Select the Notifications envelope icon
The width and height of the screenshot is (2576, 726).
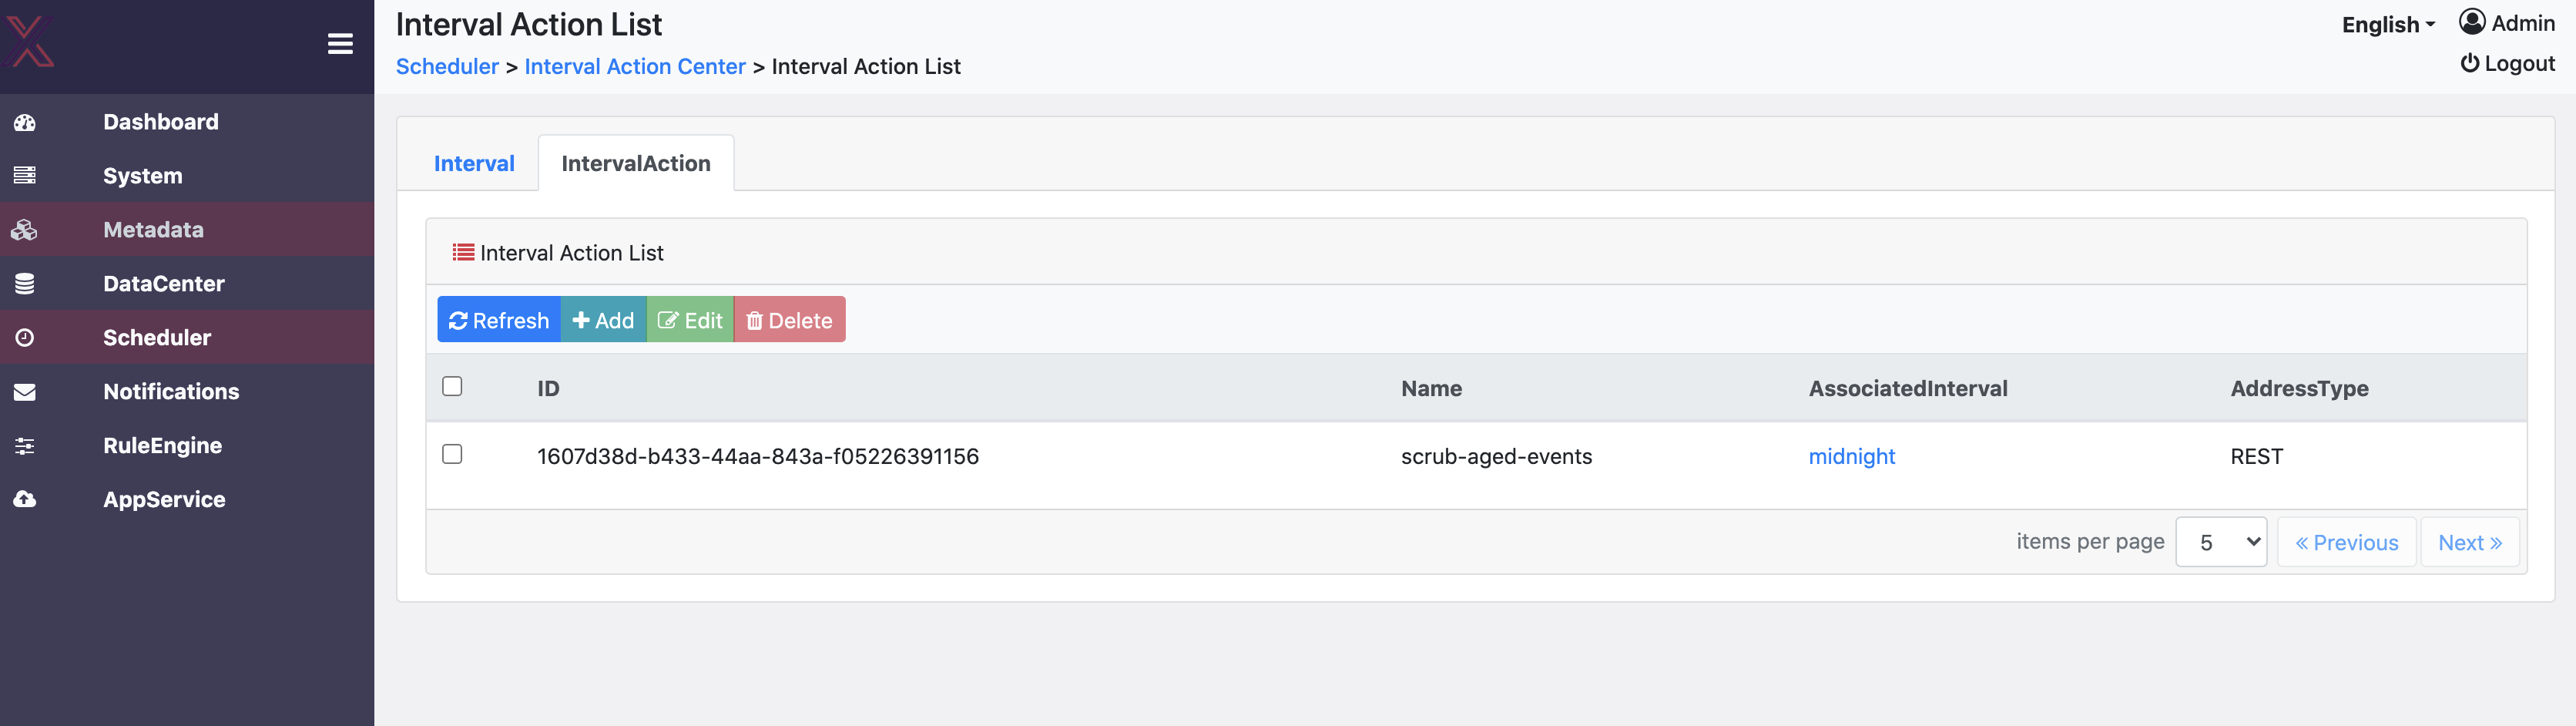coord(25,391)
